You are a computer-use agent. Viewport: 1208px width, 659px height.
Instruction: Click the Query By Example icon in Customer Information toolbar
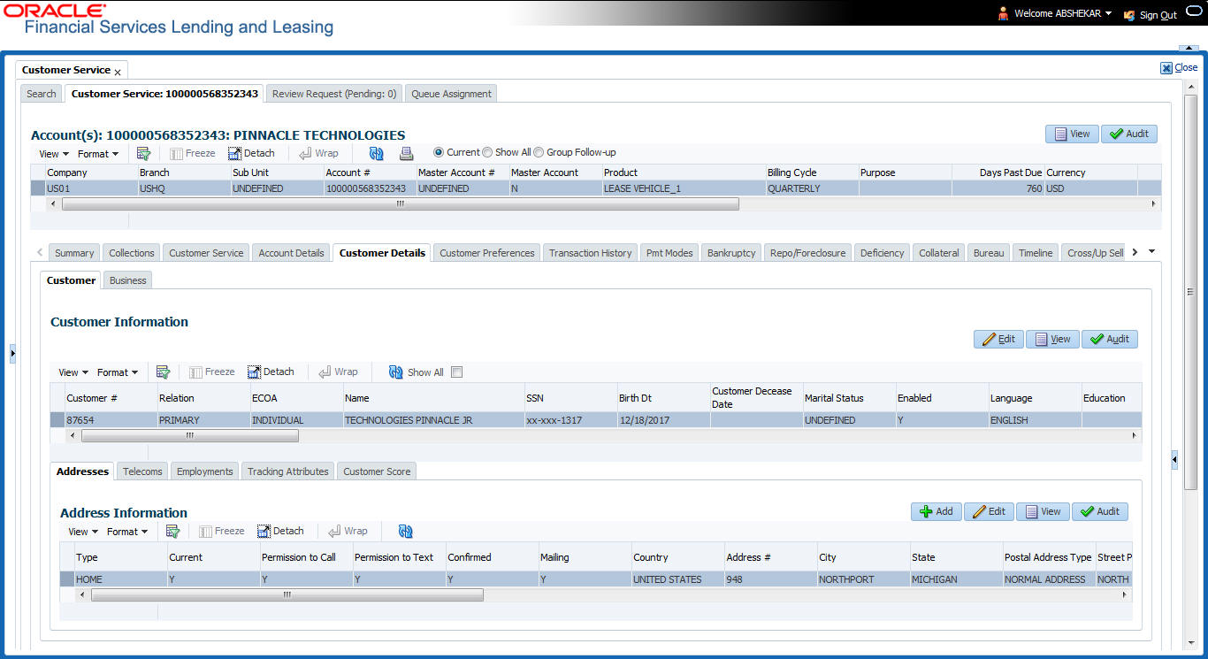(x=163, y=372)
